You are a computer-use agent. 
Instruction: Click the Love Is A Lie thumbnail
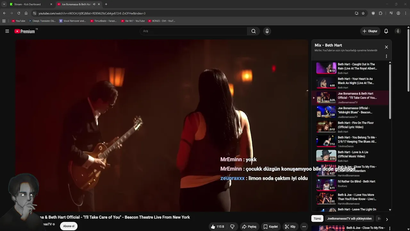(x=326, y=156)
